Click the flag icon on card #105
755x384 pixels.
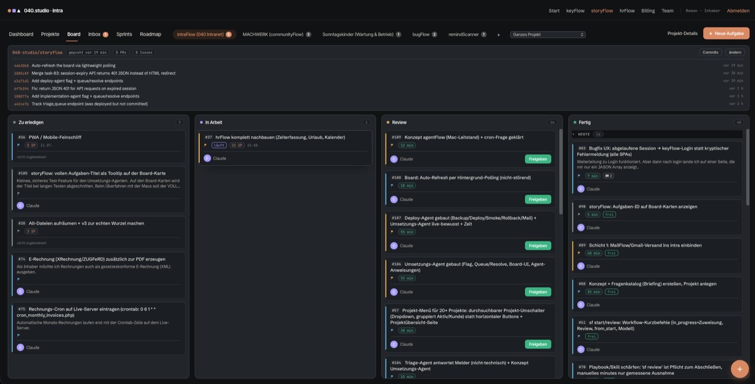coord(19,193)
